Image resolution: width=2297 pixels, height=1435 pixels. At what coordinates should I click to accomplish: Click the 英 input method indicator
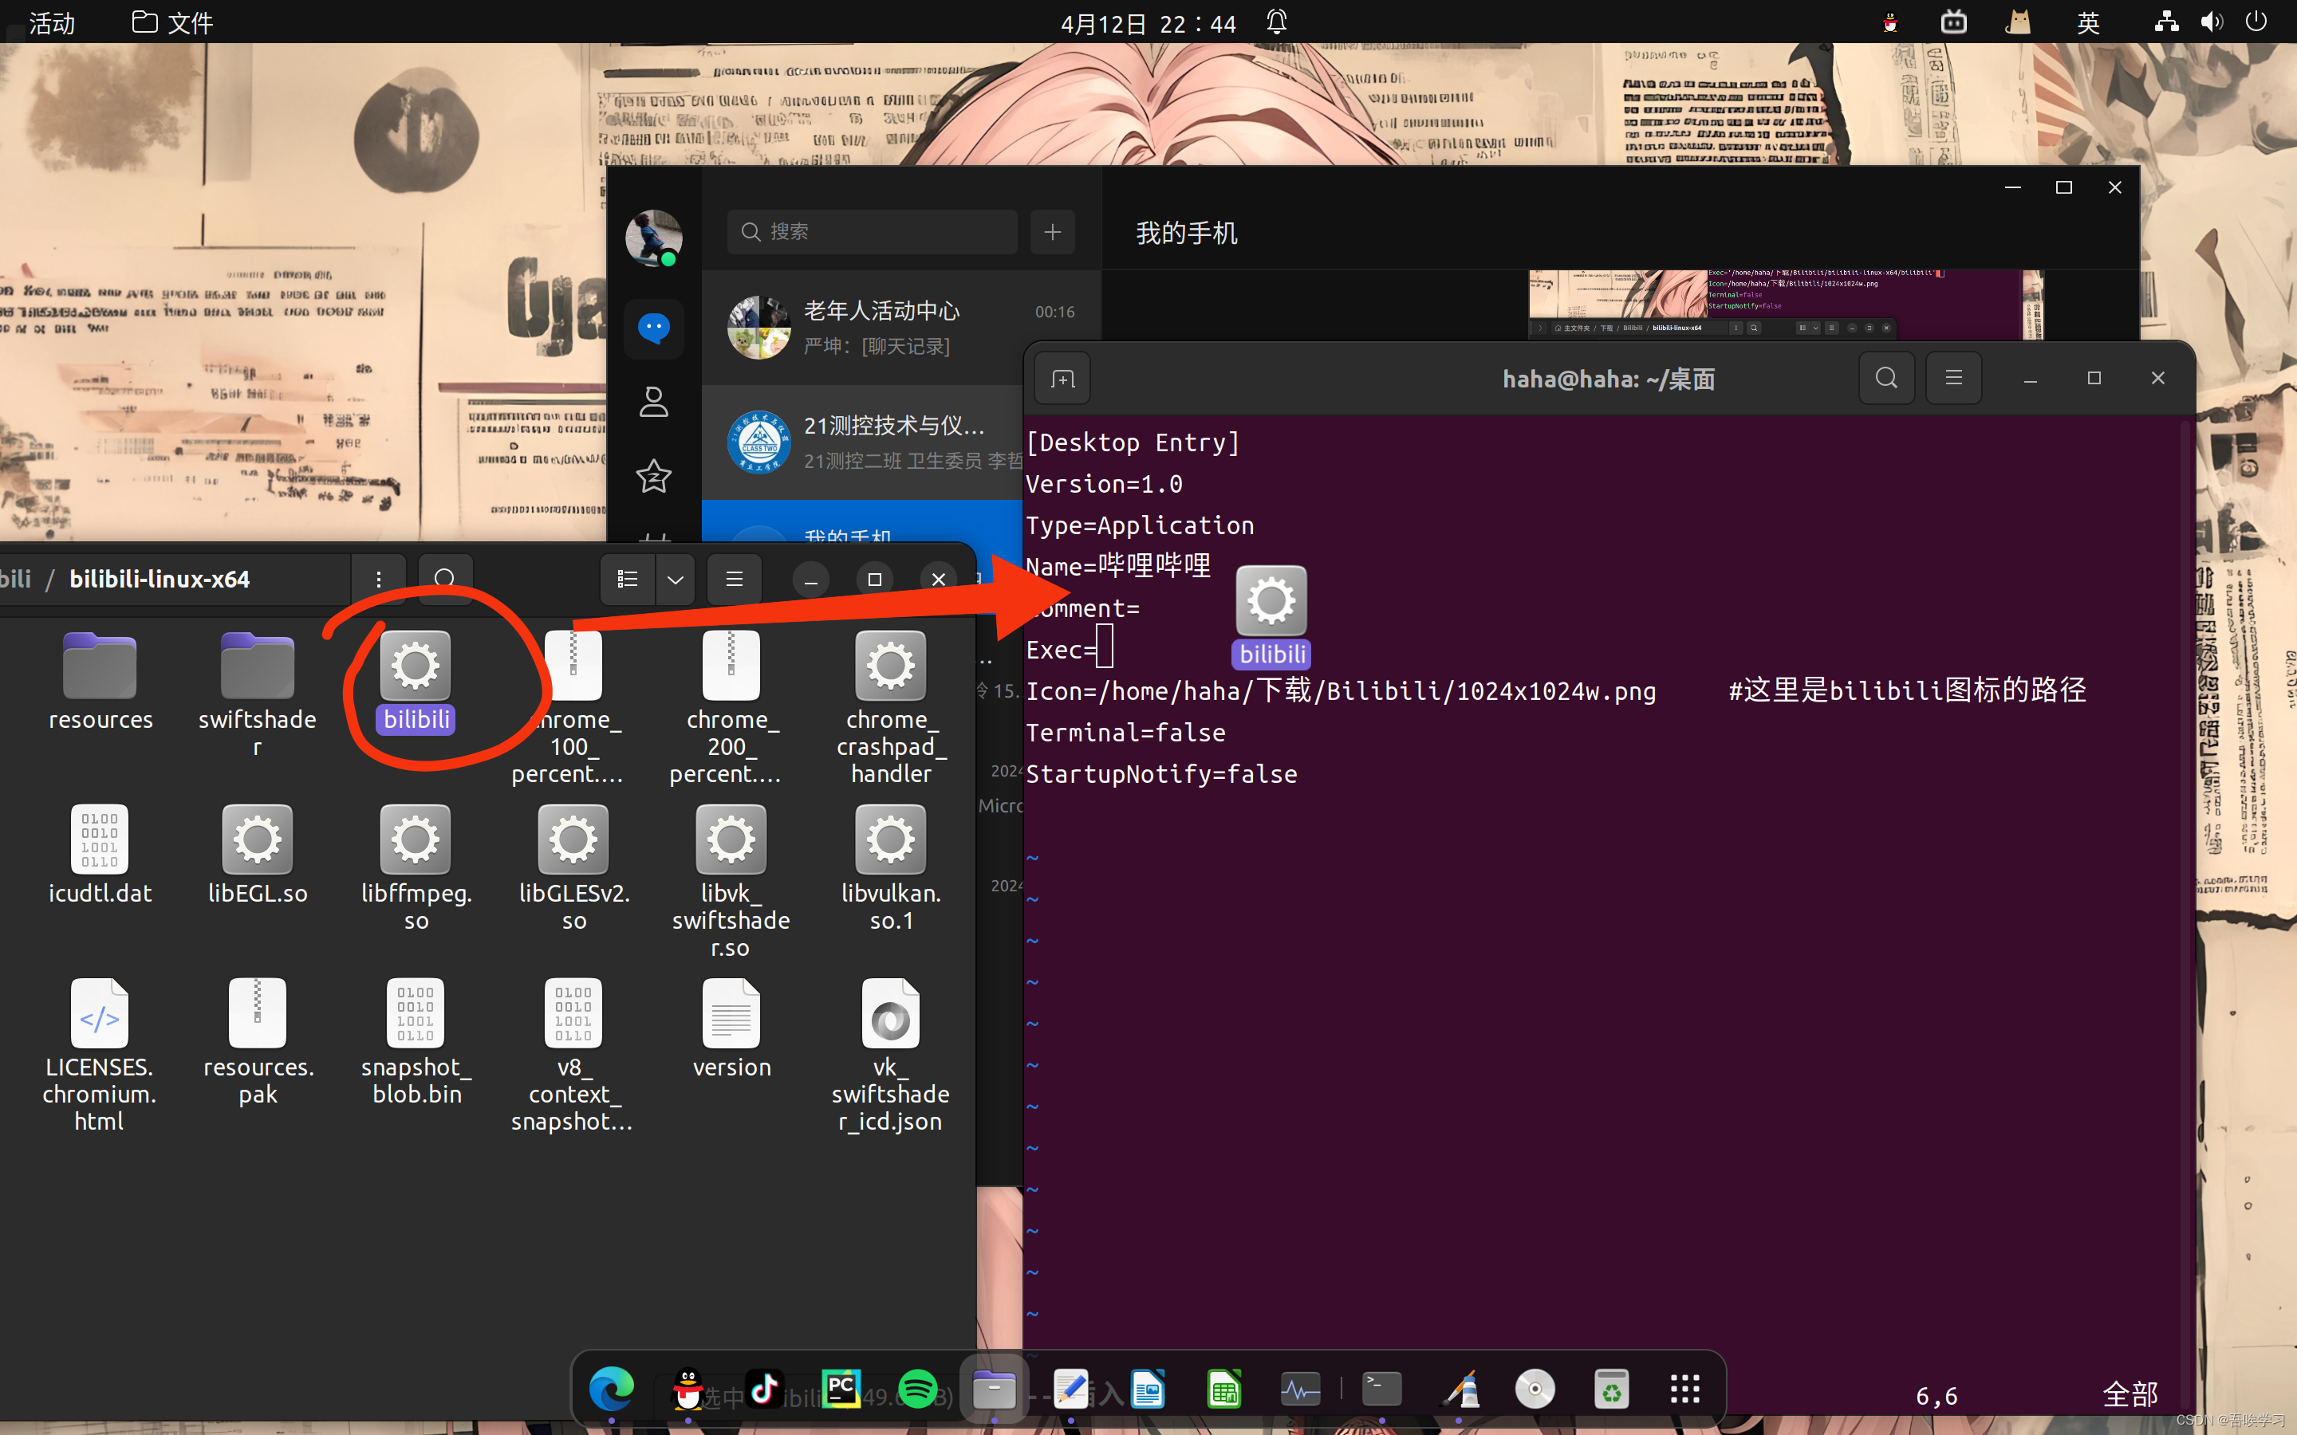click(2087, 23)
